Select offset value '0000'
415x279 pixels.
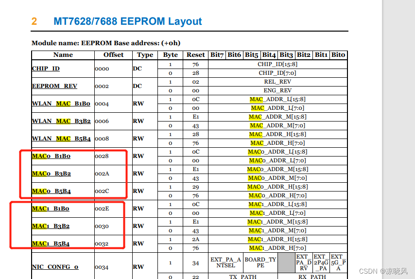click(102, 69)
